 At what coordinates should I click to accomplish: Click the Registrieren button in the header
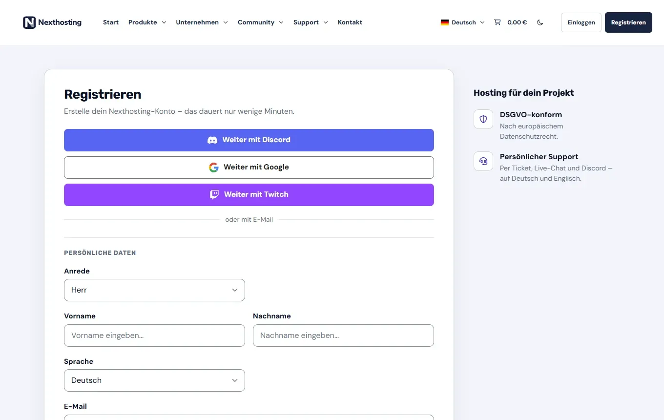[x=628, y=22]
